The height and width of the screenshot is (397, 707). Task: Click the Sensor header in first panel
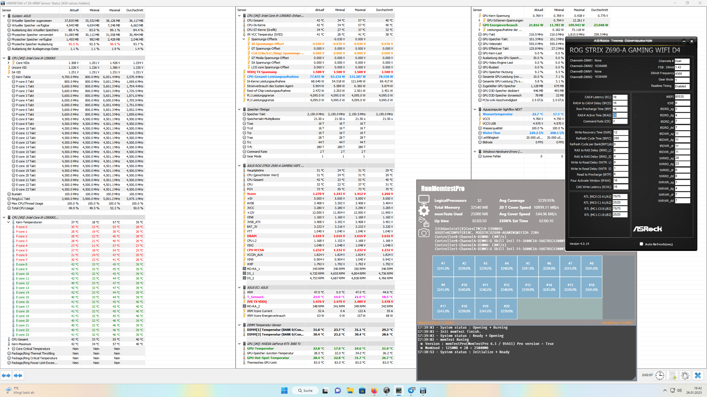pos(30,10)
